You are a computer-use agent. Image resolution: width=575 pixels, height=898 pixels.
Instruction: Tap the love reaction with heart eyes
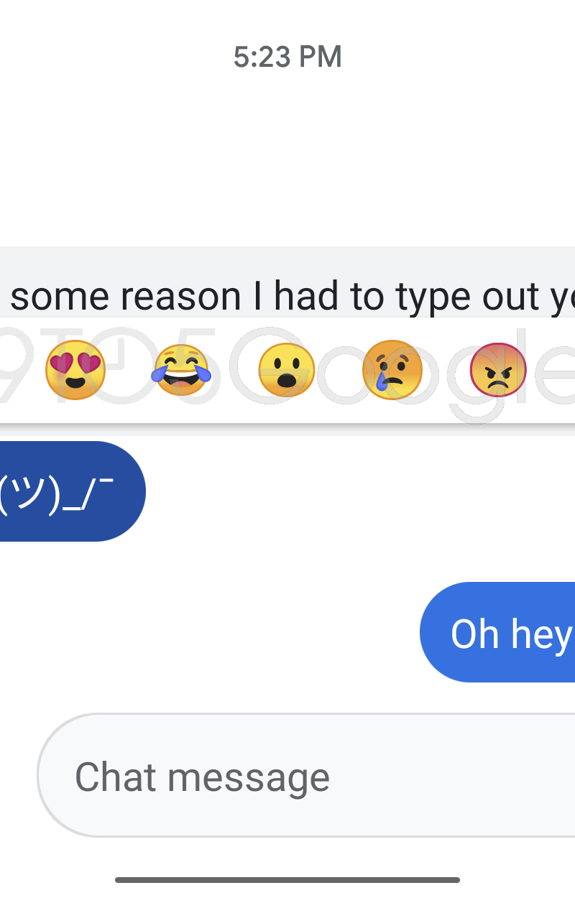[75, 370]
